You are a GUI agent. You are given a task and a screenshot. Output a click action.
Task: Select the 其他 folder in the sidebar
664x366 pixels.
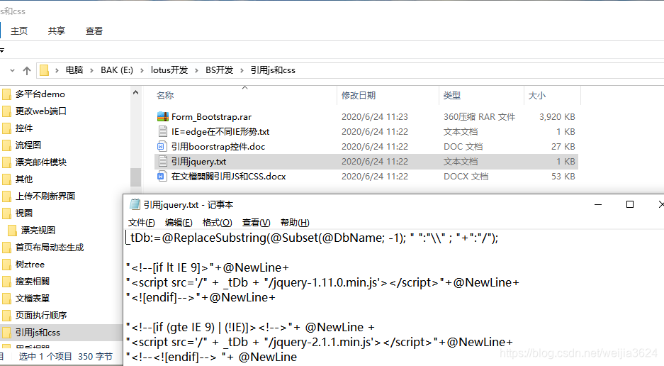click(24, 179)
